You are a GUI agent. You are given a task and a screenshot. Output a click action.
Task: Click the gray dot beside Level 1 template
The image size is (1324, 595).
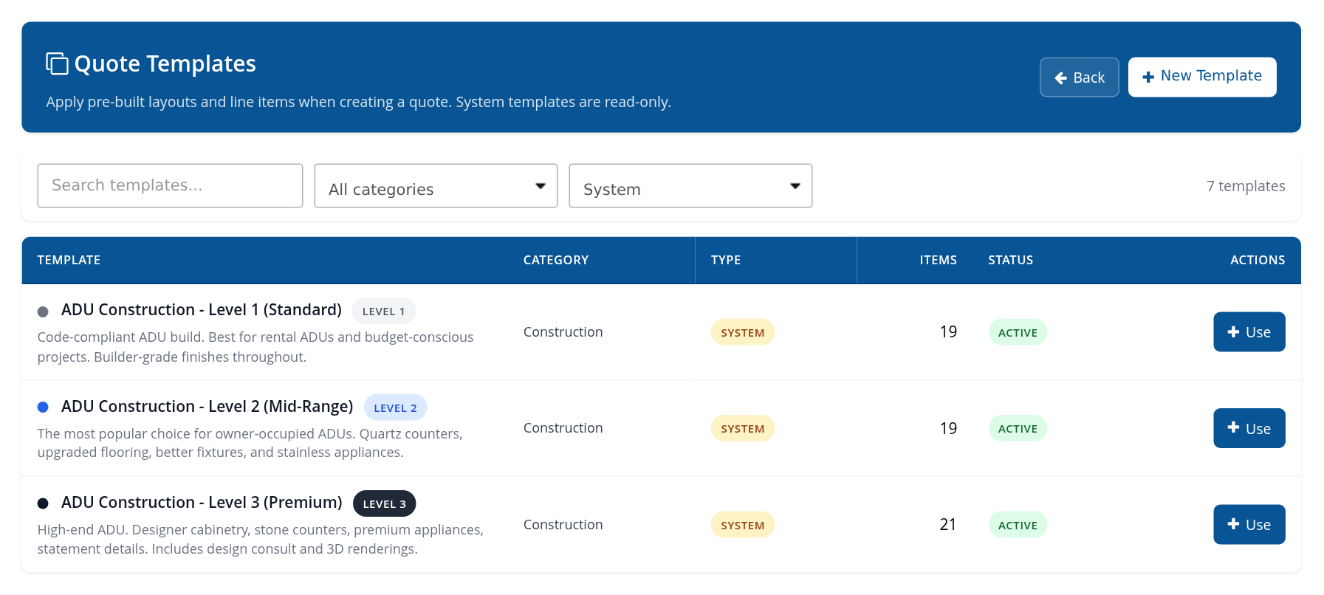[x=43, y=312]
